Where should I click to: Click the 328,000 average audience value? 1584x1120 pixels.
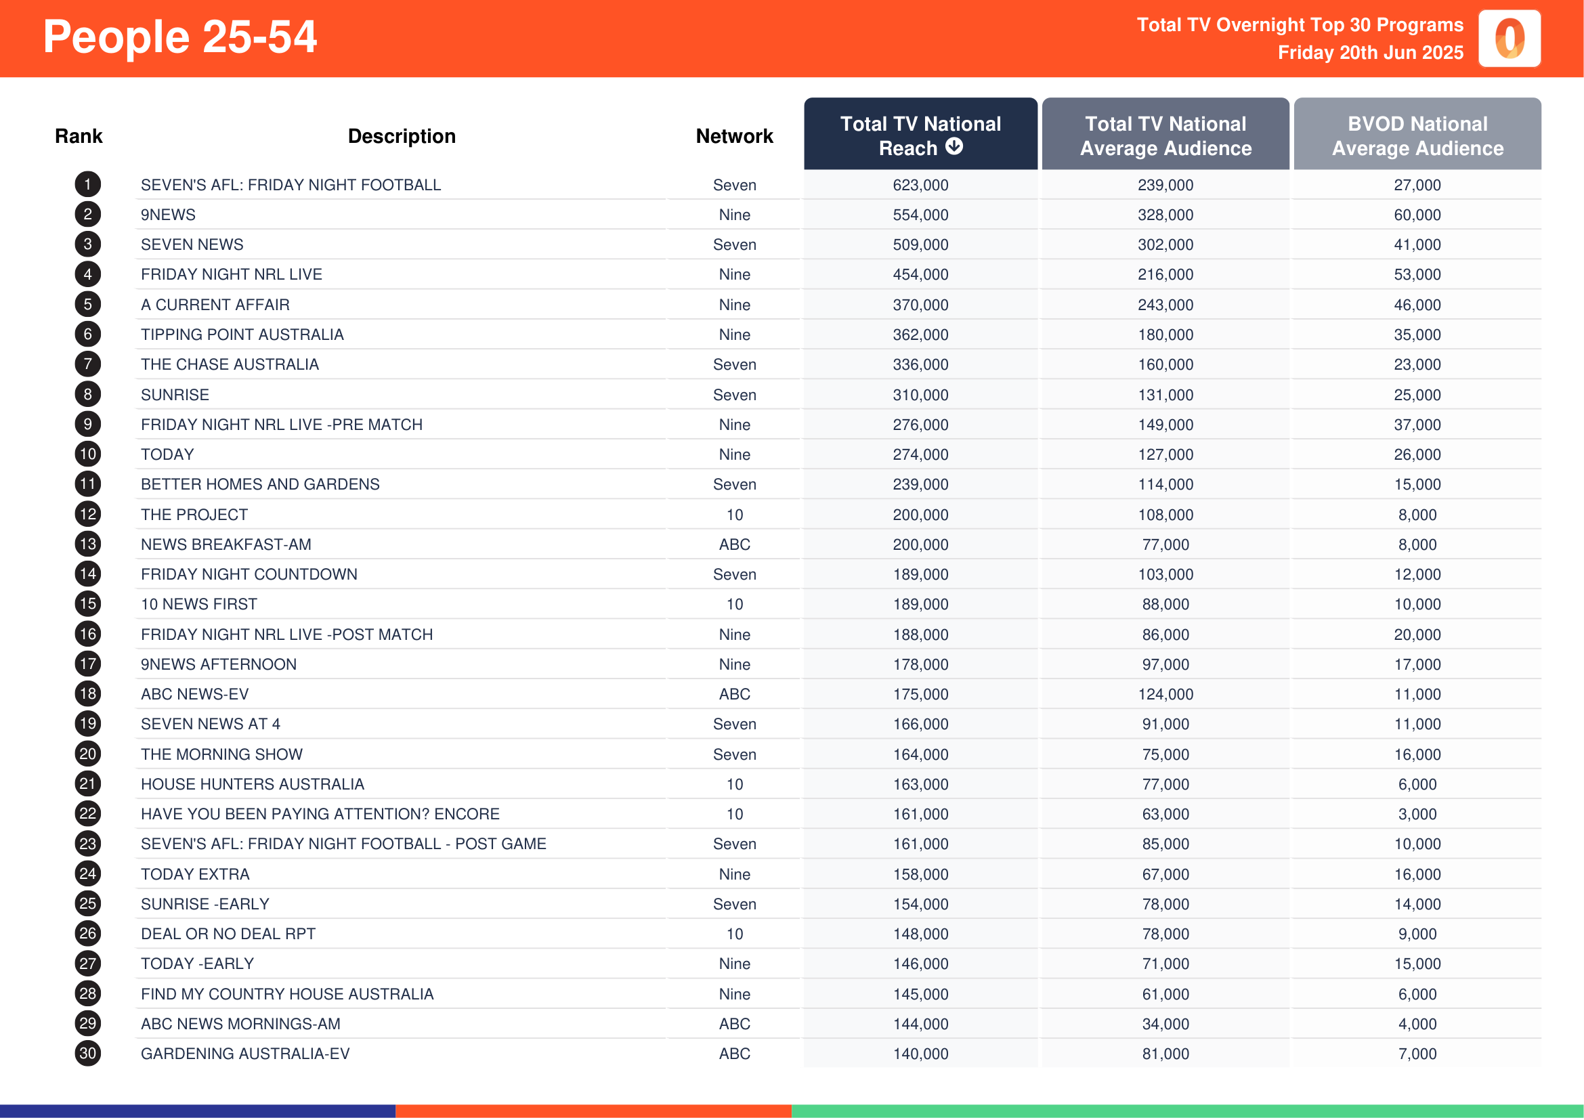(1165, 215)
